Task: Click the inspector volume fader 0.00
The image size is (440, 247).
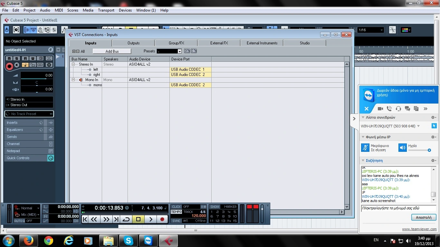Action: tap(36, 76)
